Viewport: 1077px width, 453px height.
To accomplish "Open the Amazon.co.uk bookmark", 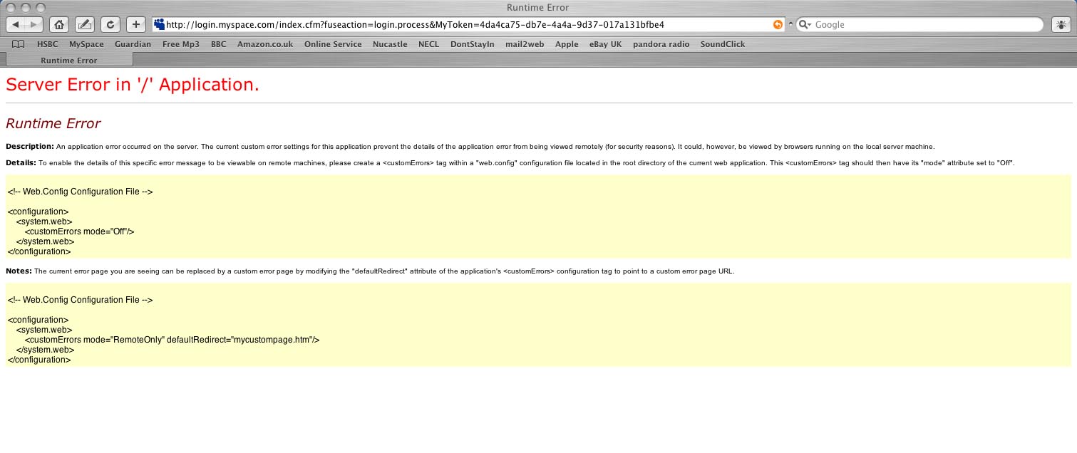I will coord(265,44).
